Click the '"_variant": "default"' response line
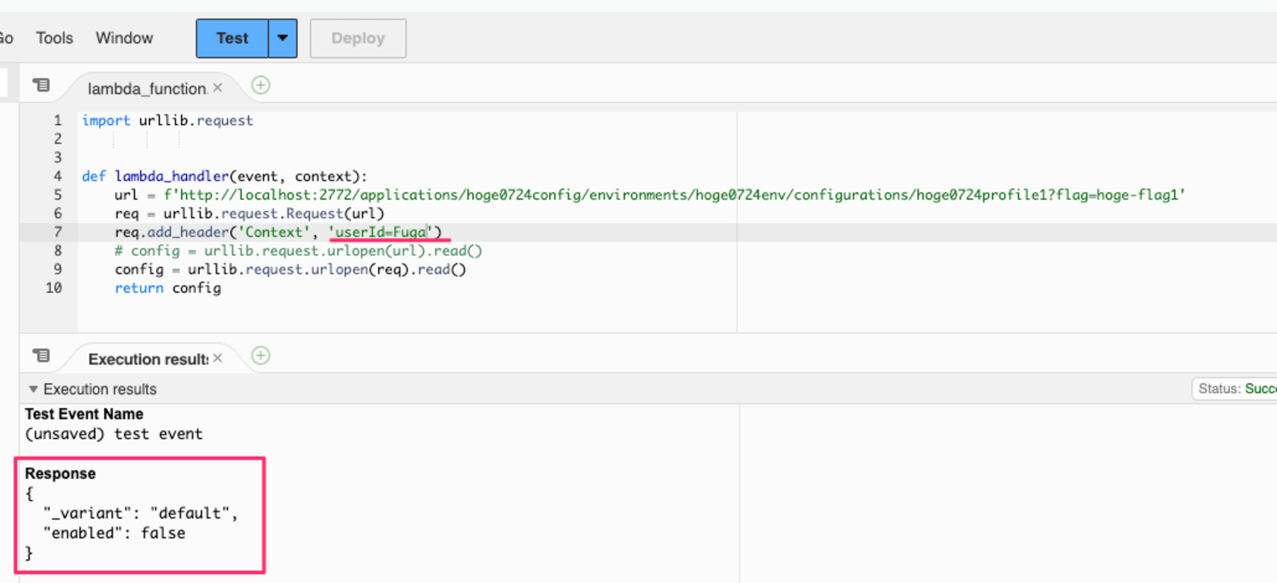 (140, 513)
